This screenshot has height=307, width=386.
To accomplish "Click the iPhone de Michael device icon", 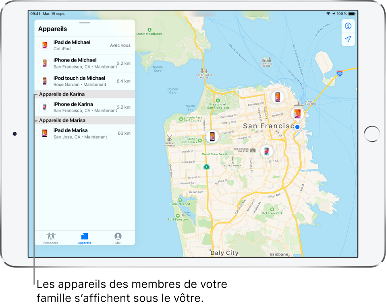I will point(45,63).
